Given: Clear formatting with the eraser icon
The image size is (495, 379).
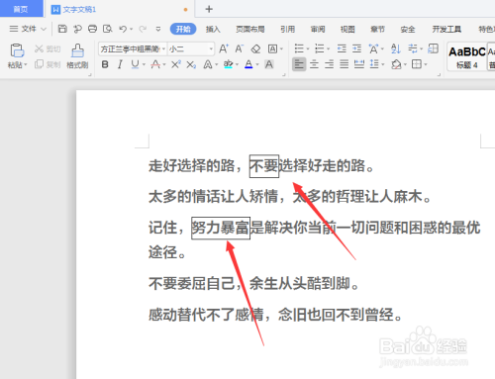Looking at the screenshot, I should pyautogui.click(x=255, y=49).
